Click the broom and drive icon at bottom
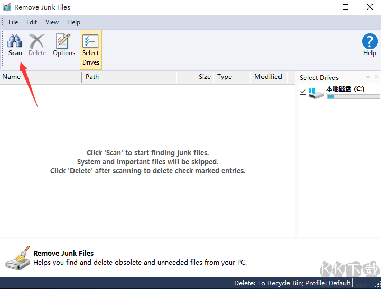 [x=18, y=258]
